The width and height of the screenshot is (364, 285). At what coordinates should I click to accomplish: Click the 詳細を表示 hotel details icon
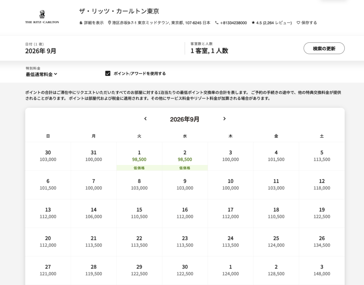[x=81, y=23]
